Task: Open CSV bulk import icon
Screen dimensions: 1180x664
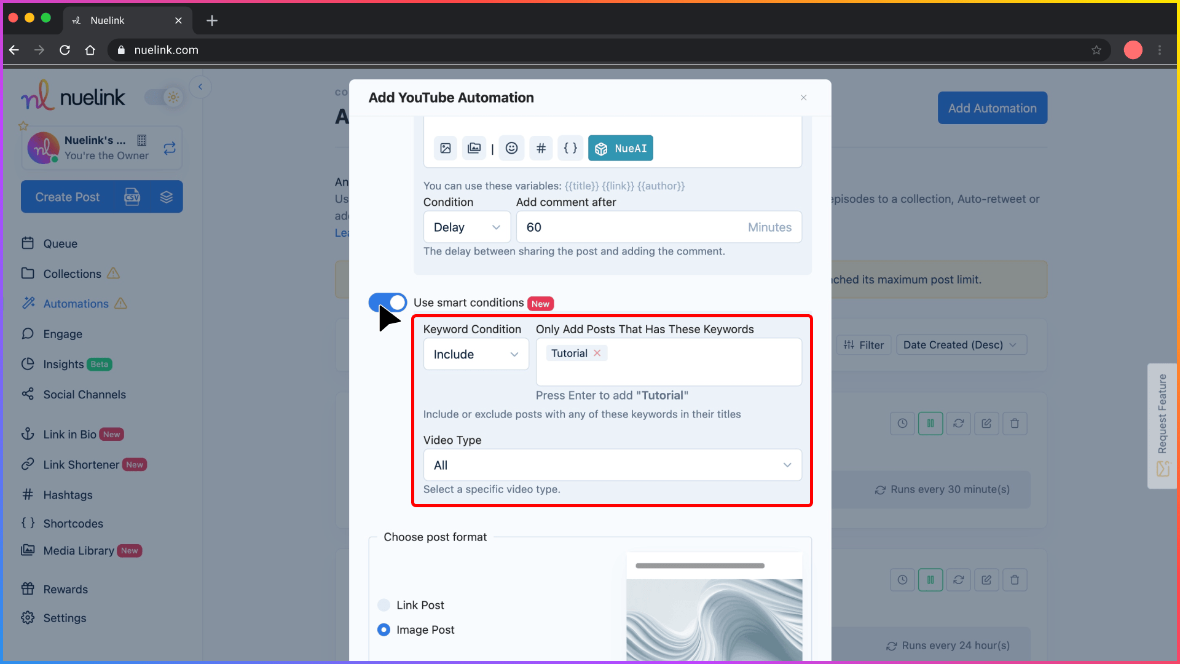Action: (x=132, y=197)
